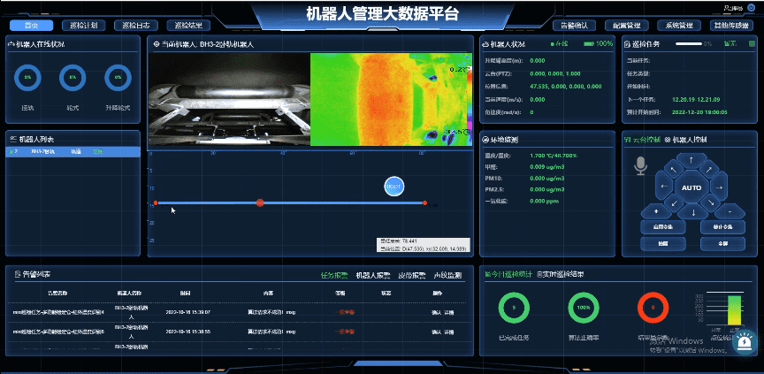
Task: Click the Hos01 blue circle map marker
Action: pos(393,187)
